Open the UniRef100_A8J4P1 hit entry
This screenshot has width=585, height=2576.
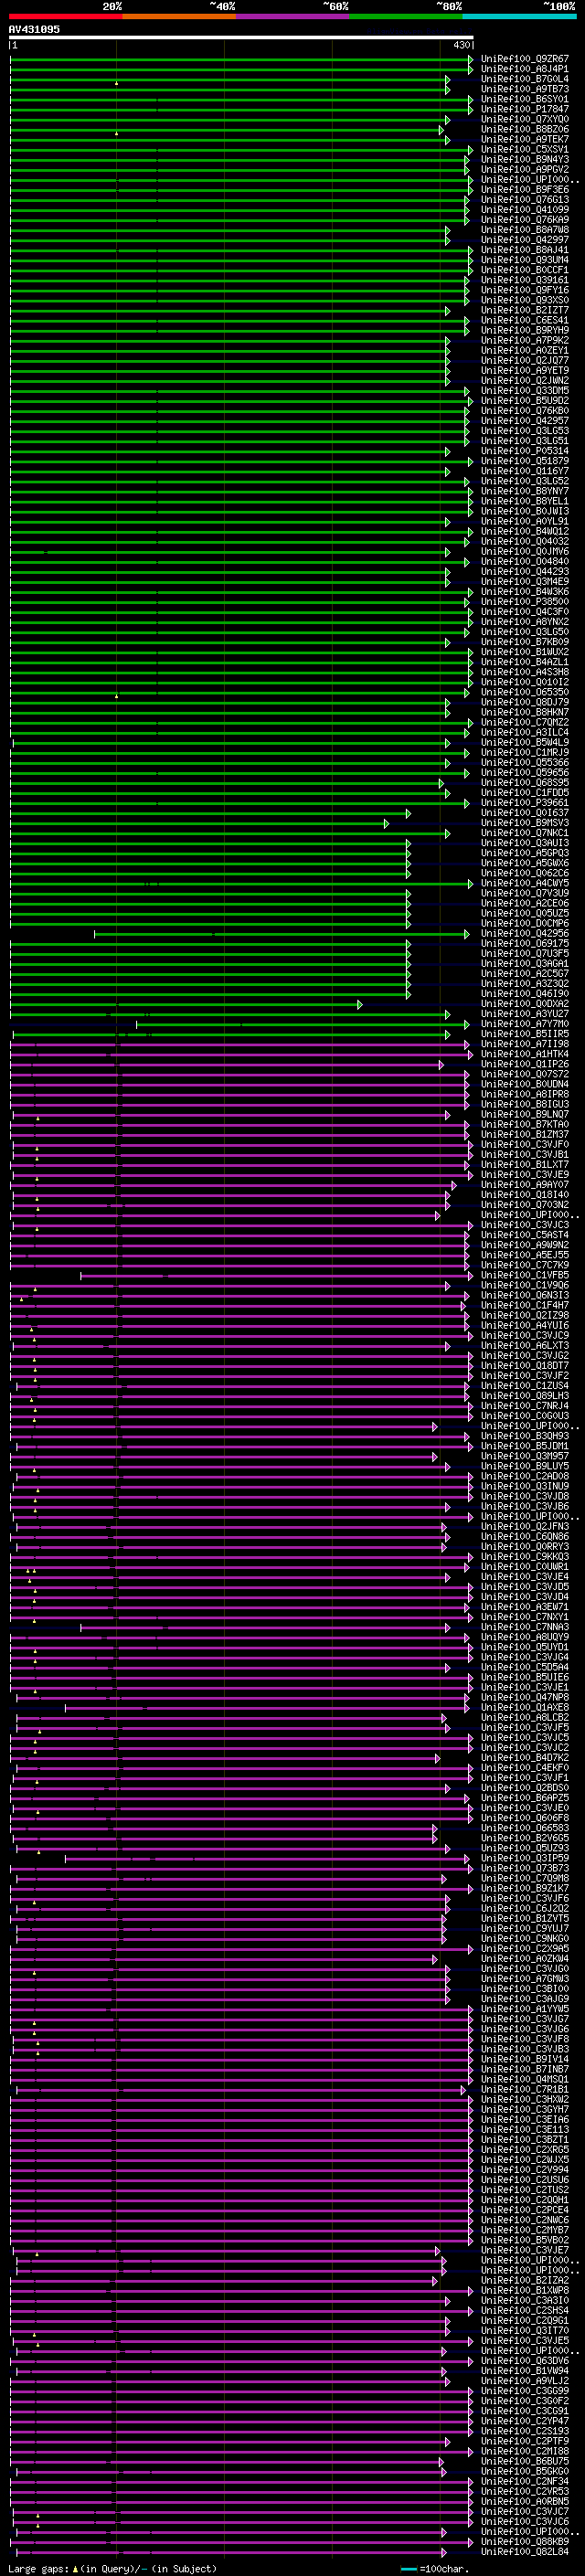pyautogui.click(x=525, y=69)
